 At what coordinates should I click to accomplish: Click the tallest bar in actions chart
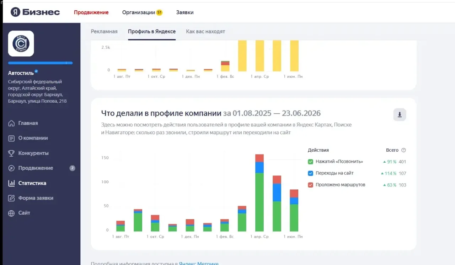tap(259, 193)
